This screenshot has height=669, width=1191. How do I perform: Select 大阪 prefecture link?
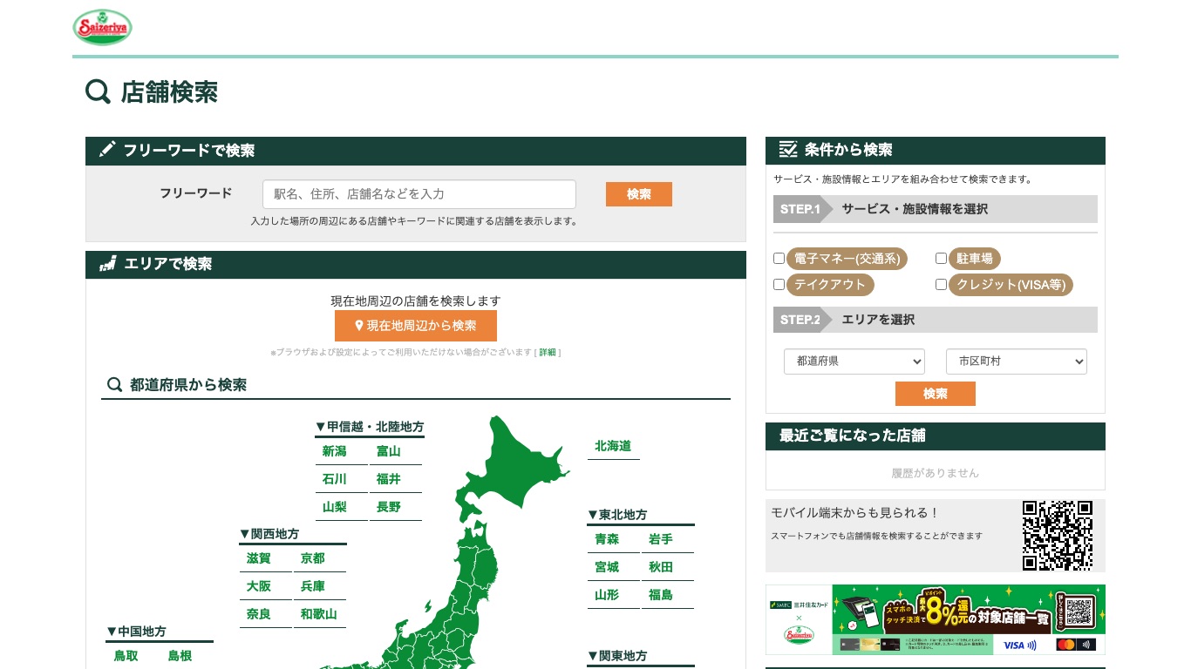tap(259, 586)
